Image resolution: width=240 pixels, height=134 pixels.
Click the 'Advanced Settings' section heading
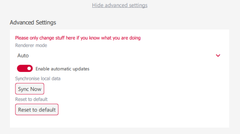point(33,23)
